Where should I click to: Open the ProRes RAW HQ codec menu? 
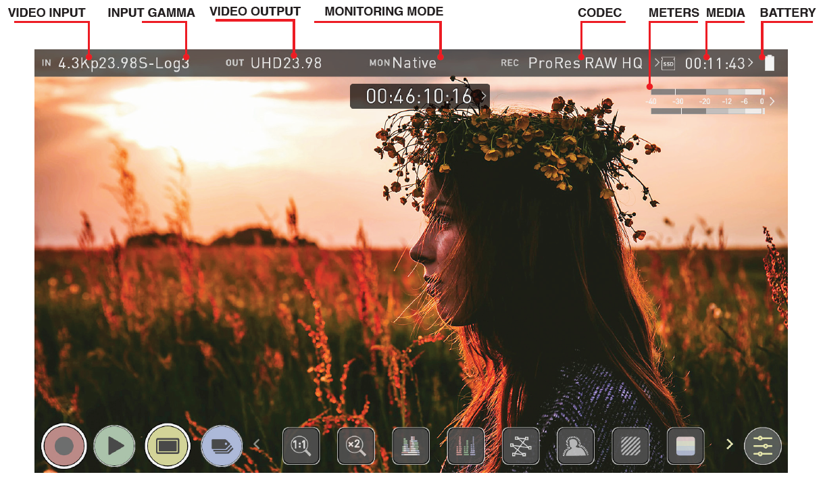(x=584, y=63)
